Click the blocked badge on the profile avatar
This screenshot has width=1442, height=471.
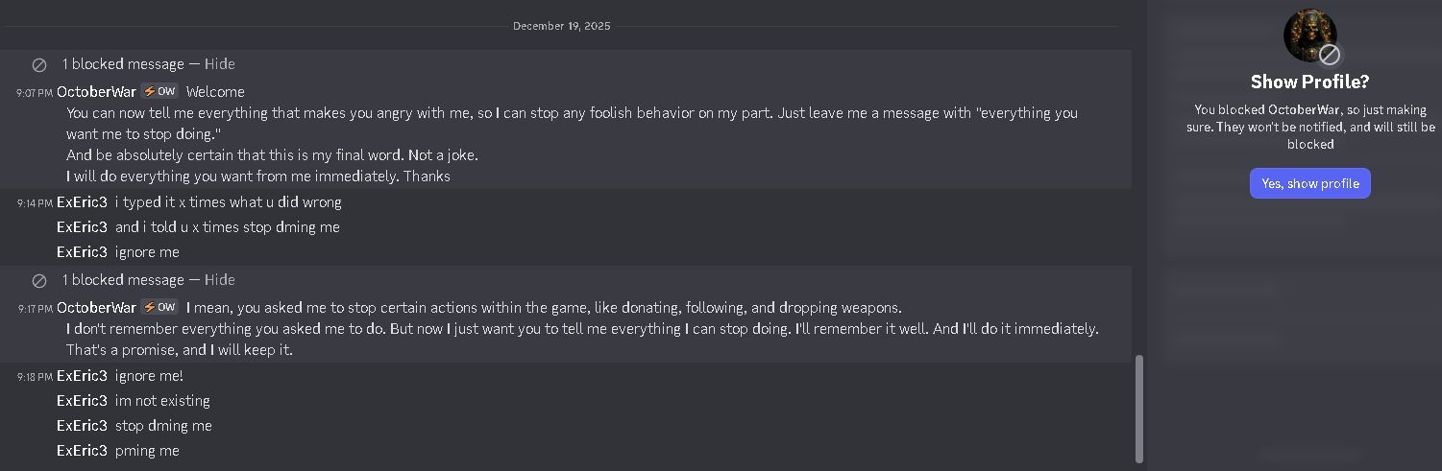(x=1330, y=54)
